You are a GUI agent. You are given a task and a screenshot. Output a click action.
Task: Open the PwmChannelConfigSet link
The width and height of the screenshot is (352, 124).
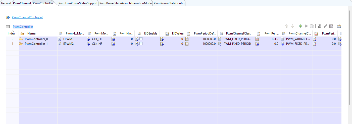point(27,17)
